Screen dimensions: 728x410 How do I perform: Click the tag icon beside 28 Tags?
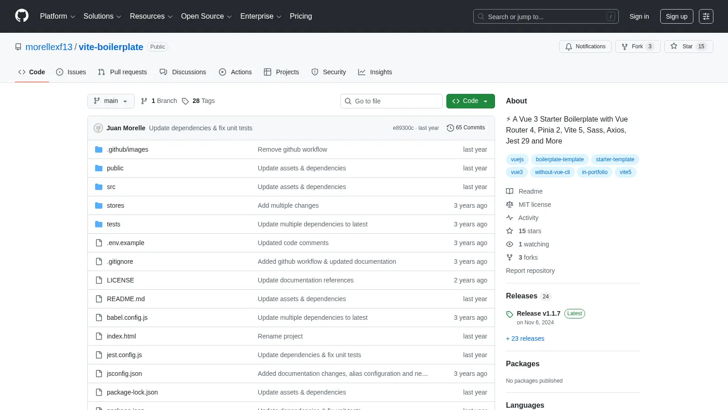point(185,101)
